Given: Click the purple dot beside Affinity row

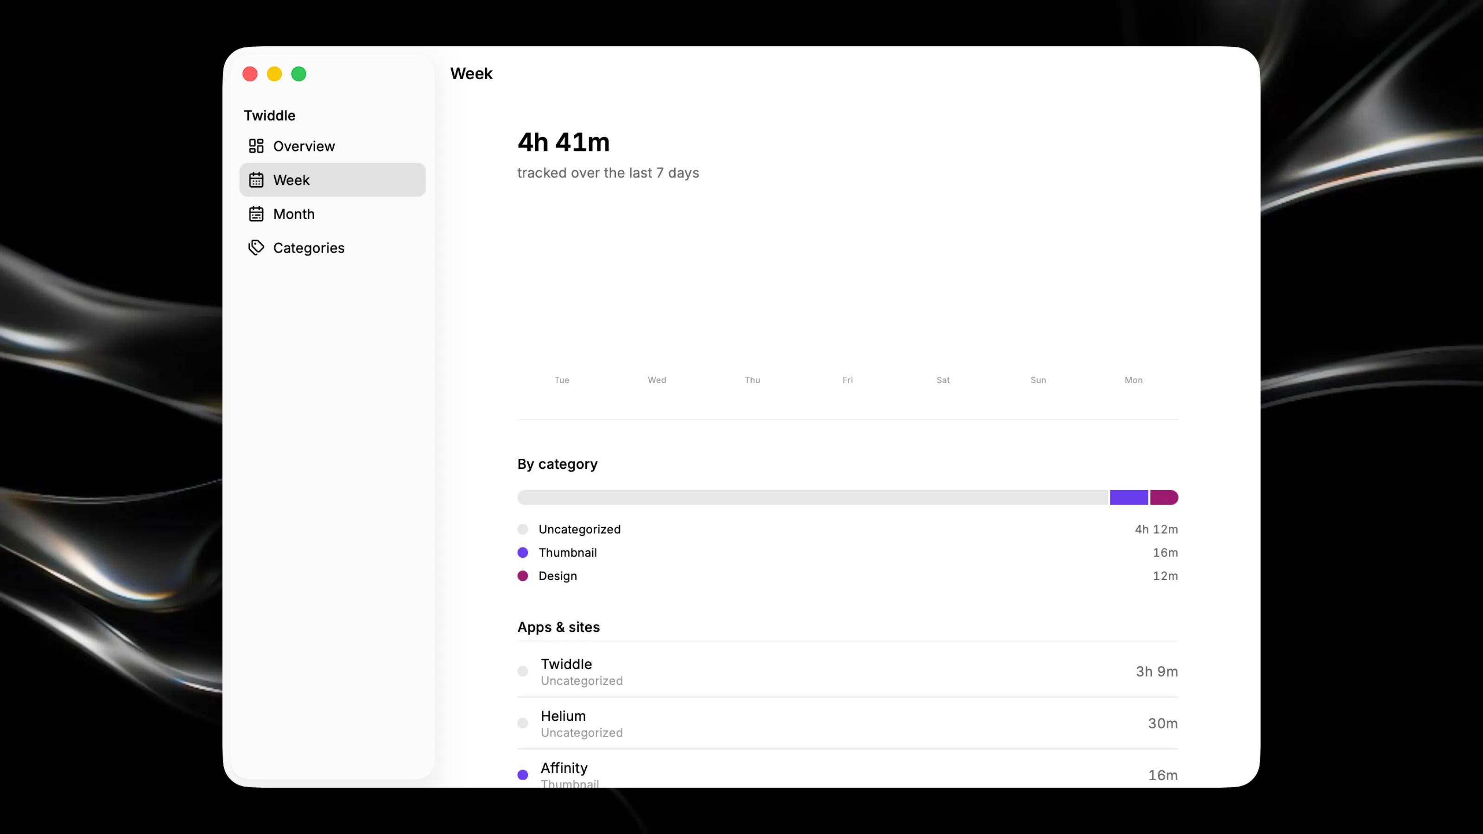Looking at the screenshot, I should 523,775.
